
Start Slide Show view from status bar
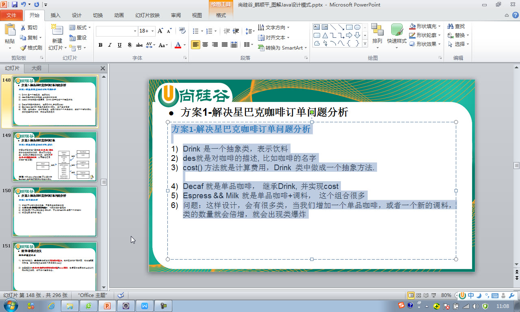click(x=434, y=295)
